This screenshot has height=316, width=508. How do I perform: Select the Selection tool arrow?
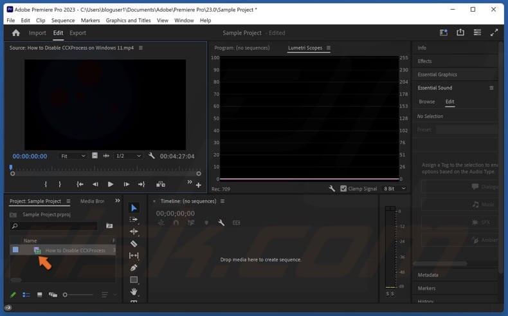click(134, 208)
